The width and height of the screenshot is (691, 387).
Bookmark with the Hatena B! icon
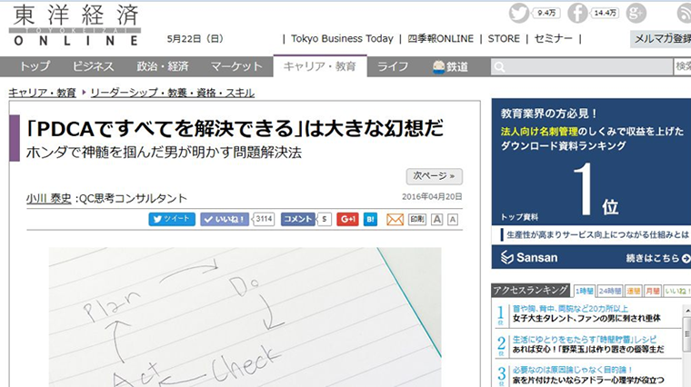pos(370,219)
